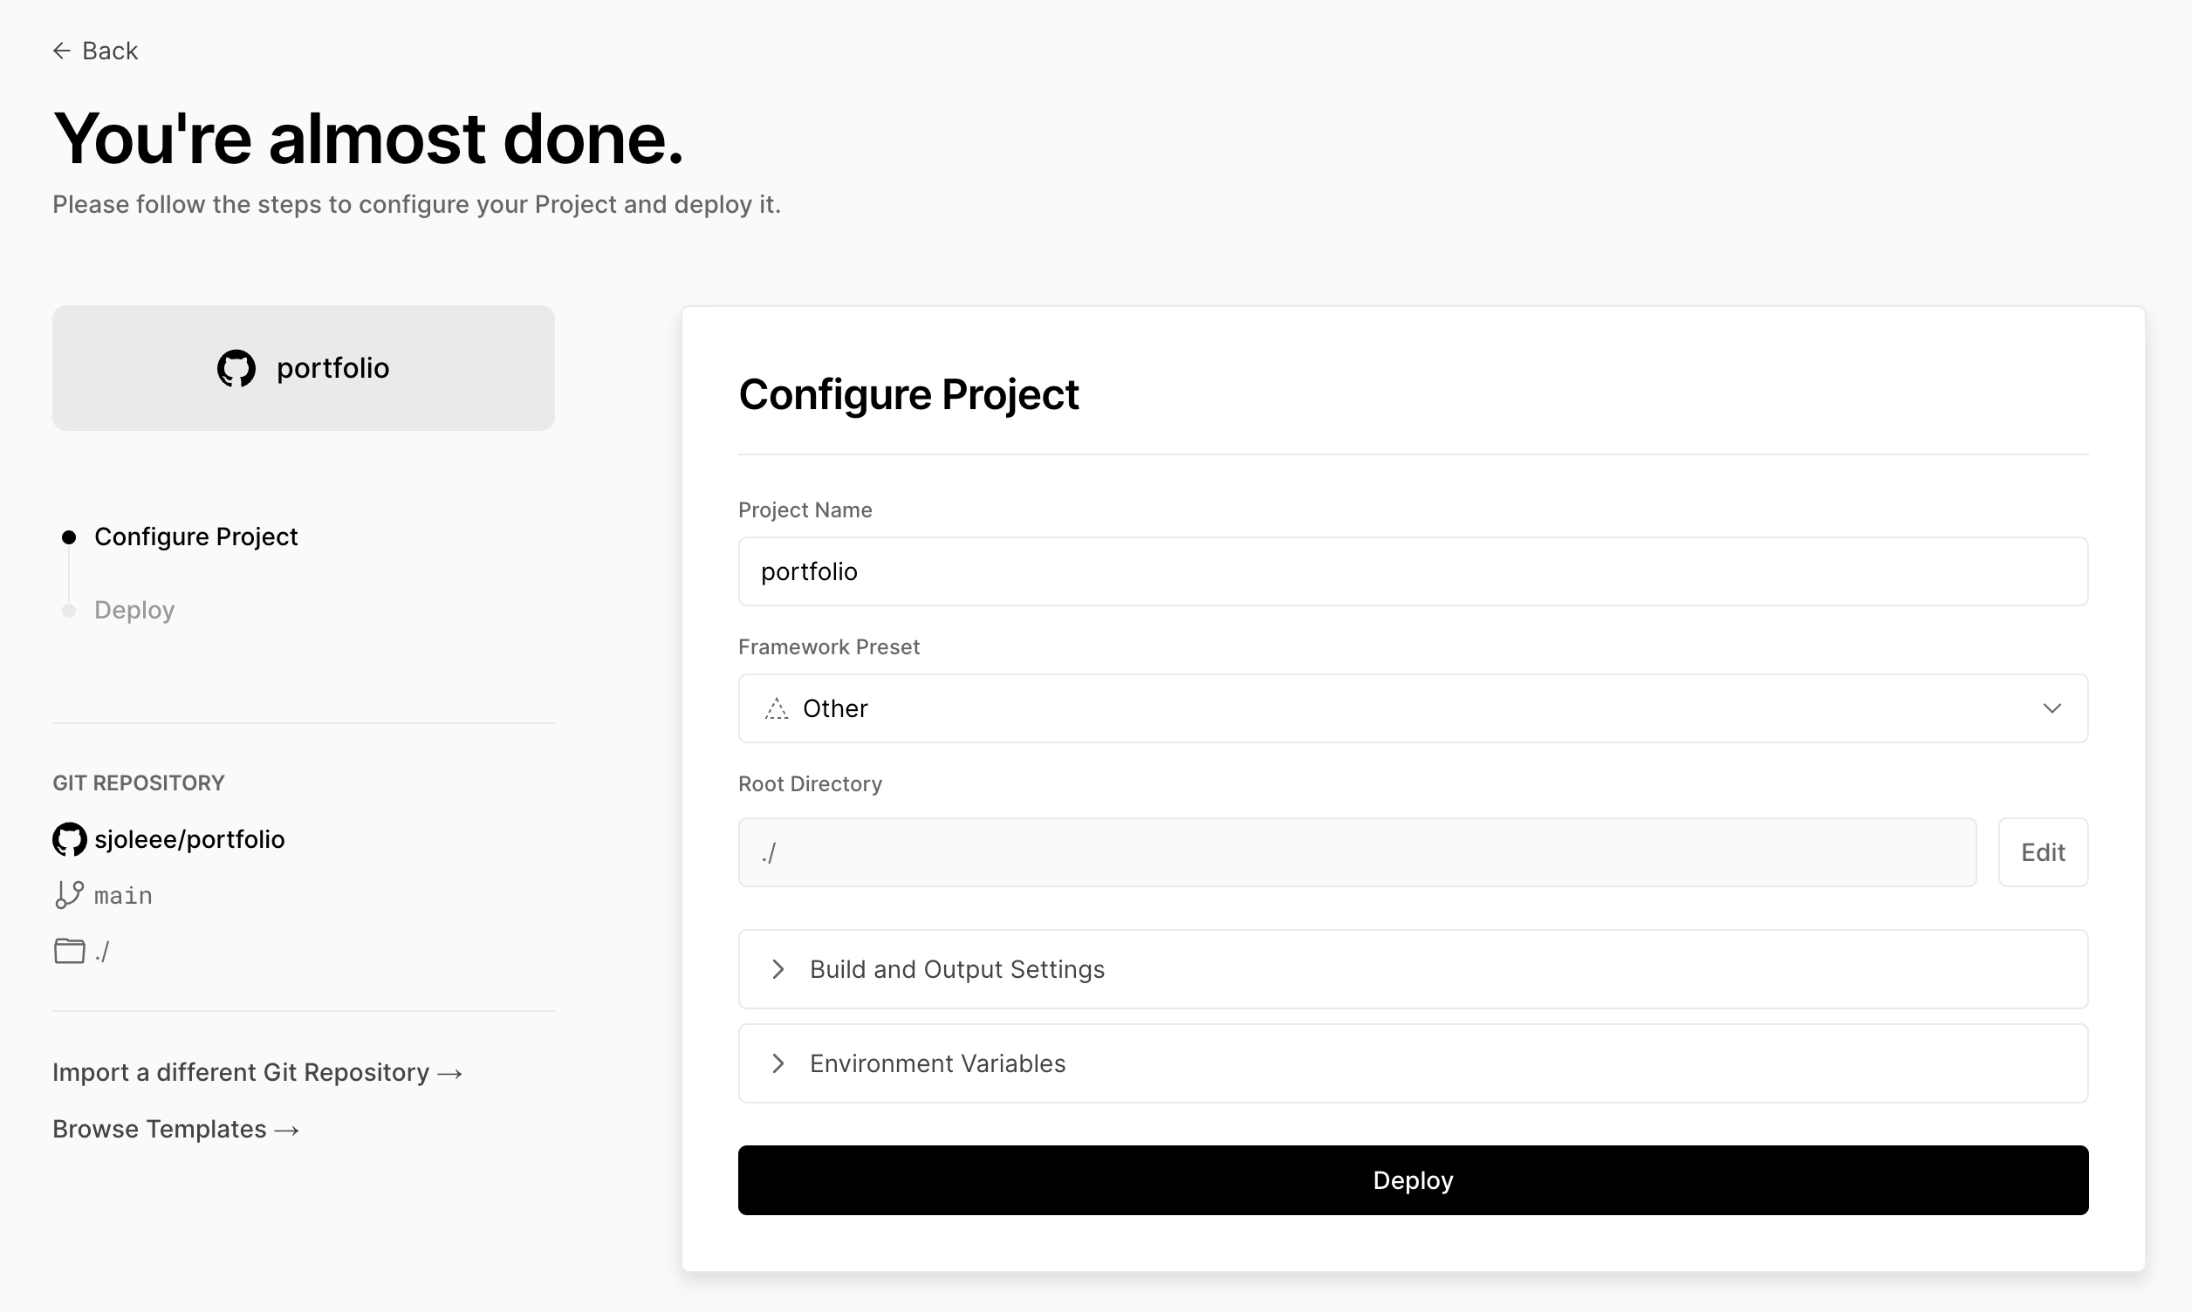Click Edit next to Root Directory
This screenshot has height=1312, width=2192.
2043,851
